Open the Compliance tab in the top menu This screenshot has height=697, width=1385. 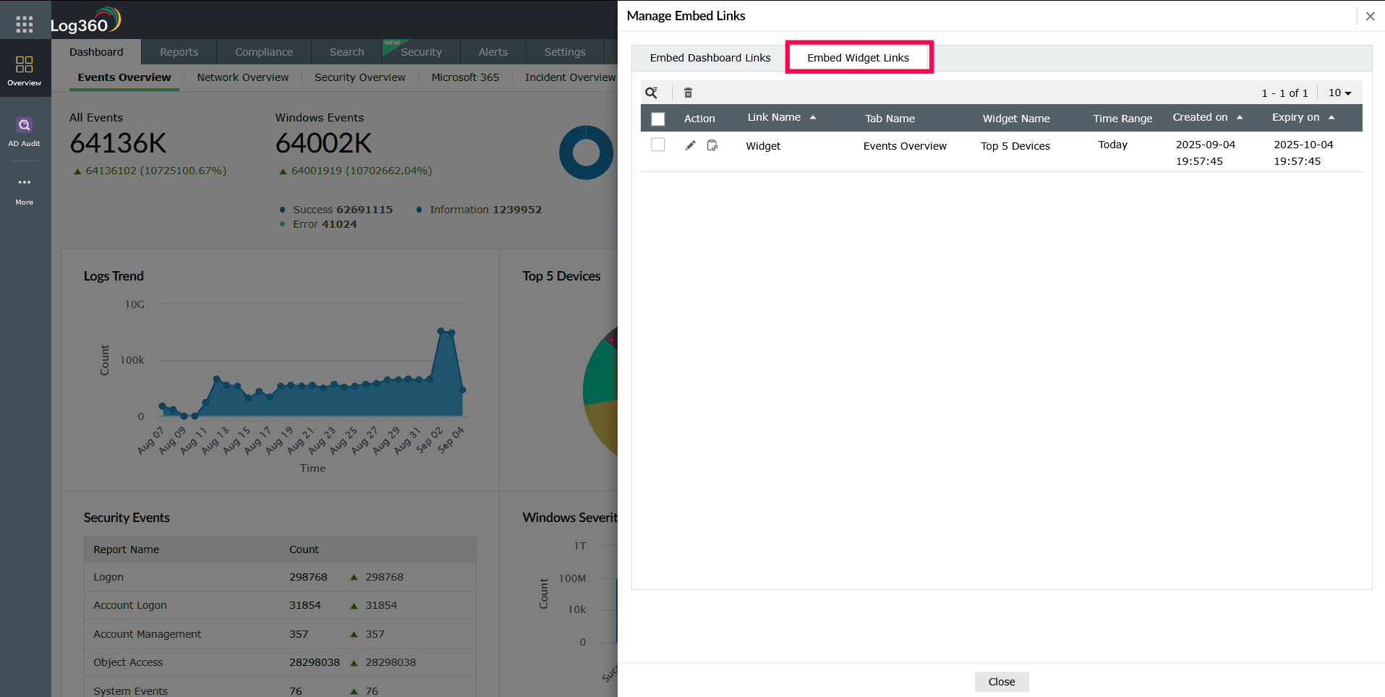click(263, 51)
